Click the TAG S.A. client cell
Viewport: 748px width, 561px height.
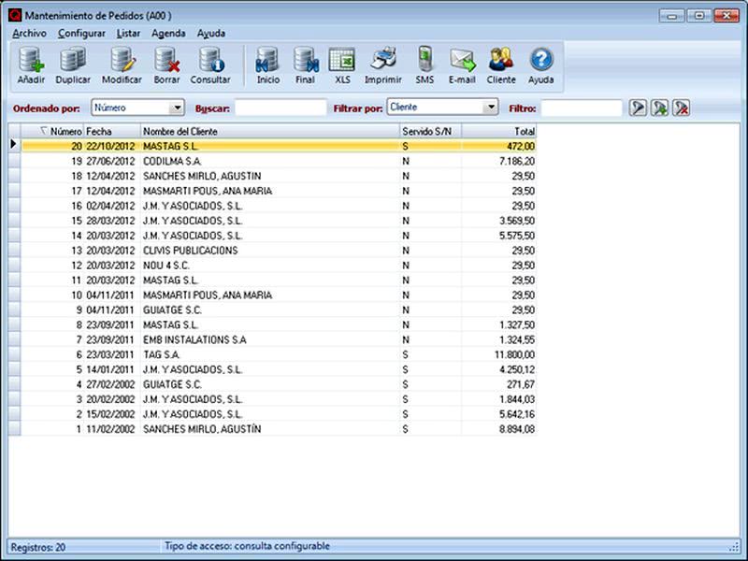270,354
